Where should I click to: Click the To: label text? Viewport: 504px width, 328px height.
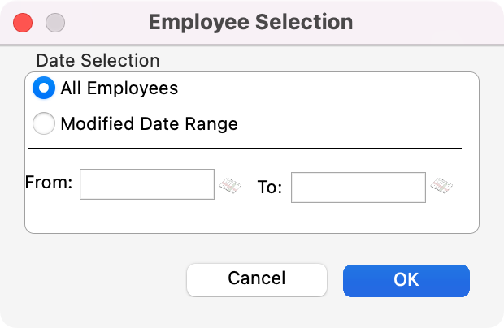tap(270, 188)
